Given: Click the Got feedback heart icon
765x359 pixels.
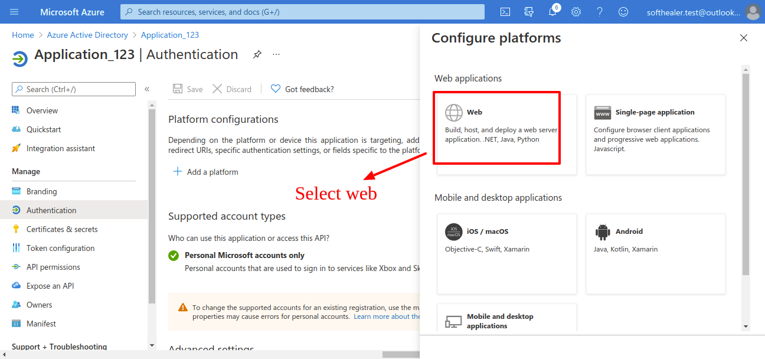Looking at the screenshot, I should click(x=276, y=89).
